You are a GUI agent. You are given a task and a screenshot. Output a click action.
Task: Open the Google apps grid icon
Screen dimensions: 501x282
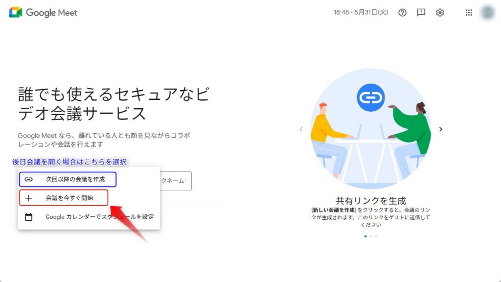click(x=469, y=12)
